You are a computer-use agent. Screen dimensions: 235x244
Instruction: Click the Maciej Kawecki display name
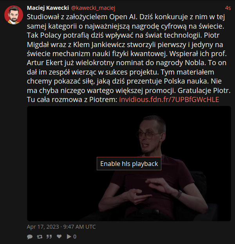pyautogui.click(x=48, y=8)
